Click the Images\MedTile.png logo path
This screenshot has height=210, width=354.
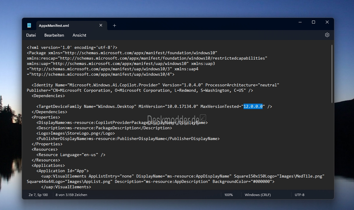300,176
